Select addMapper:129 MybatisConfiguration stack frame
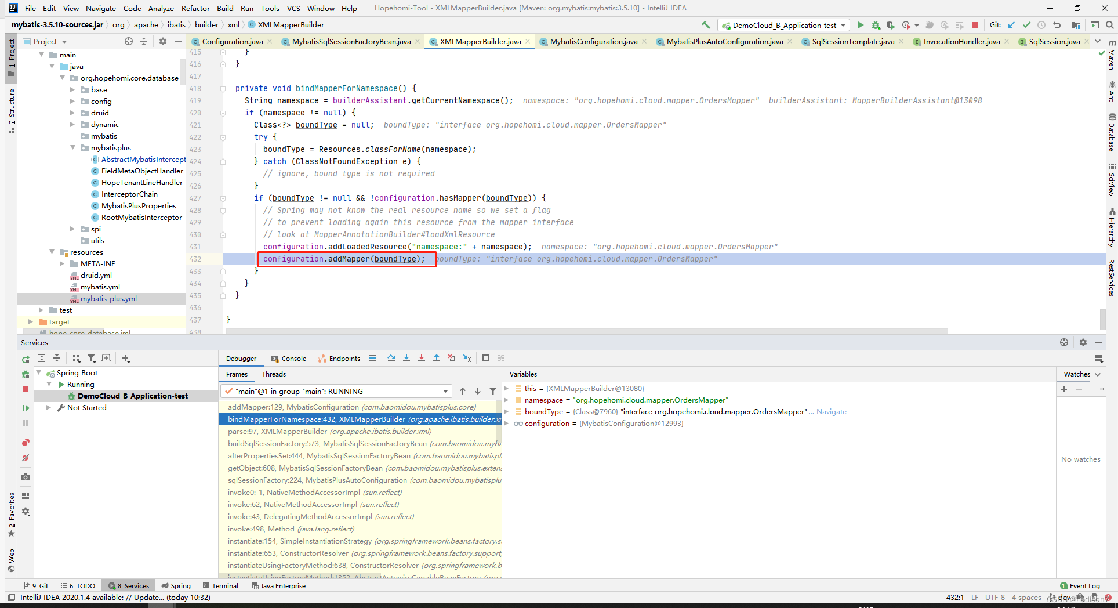Image resolution: width=1118 pixels, height=608 pixels. 360,407
